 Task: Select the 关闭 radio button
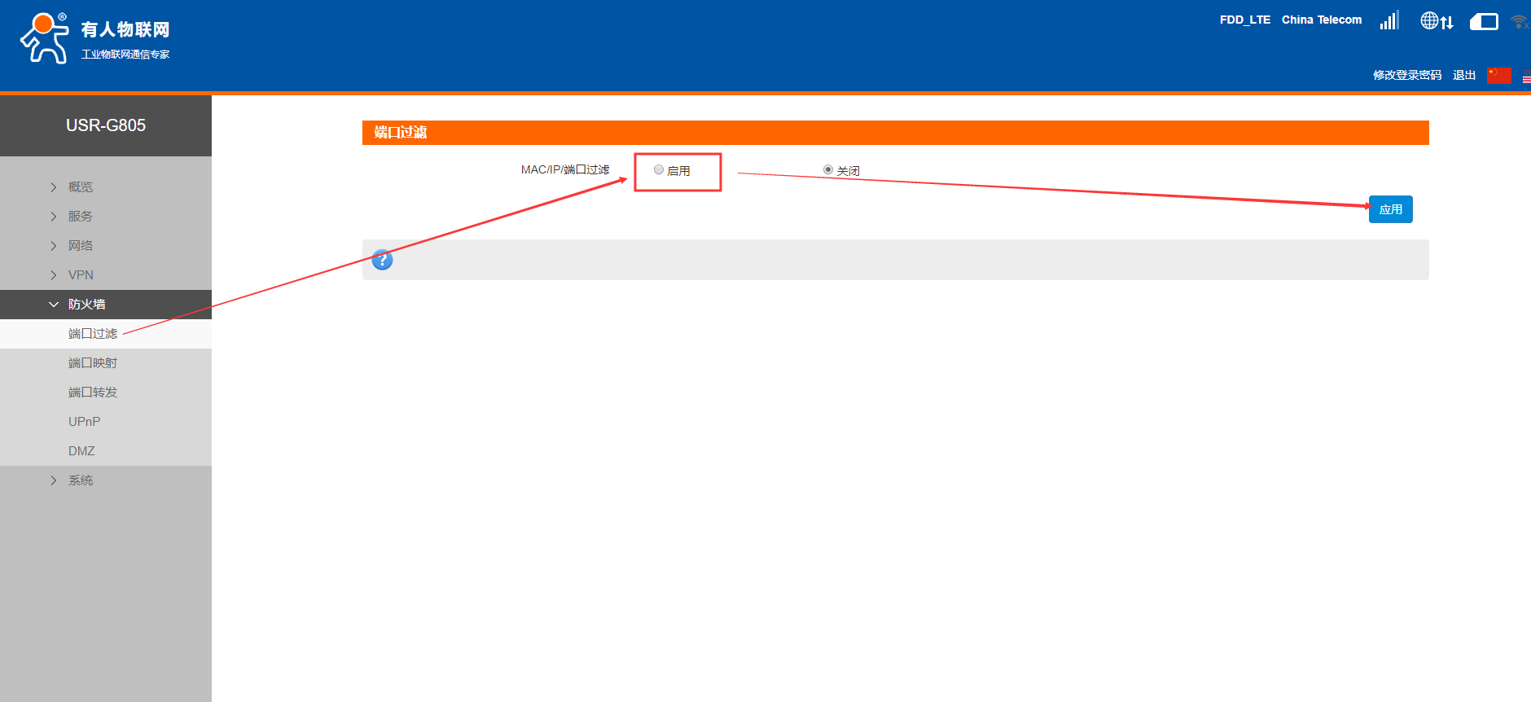828,170
